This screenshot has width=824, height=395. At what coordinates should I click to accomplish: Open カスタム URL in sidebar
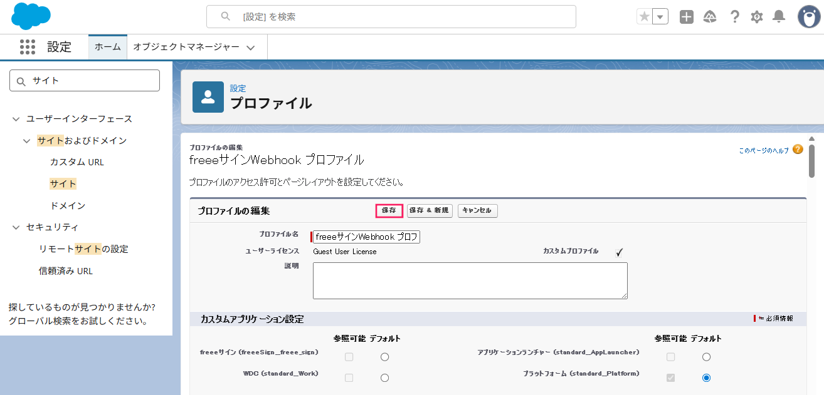pos(77,162)
